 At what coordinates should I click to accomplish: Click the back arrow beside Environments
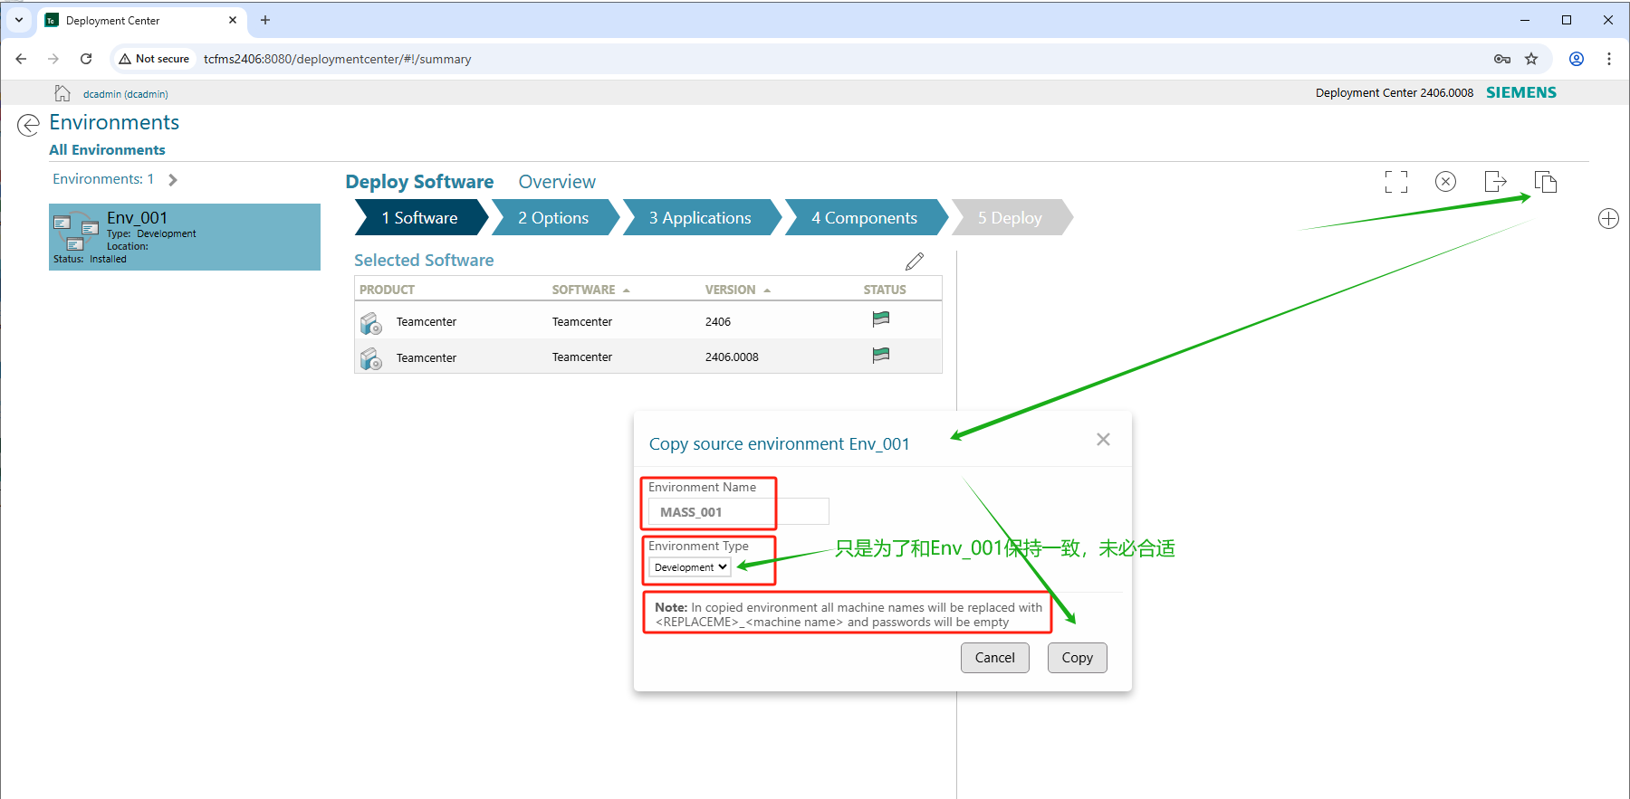(29, 125)
